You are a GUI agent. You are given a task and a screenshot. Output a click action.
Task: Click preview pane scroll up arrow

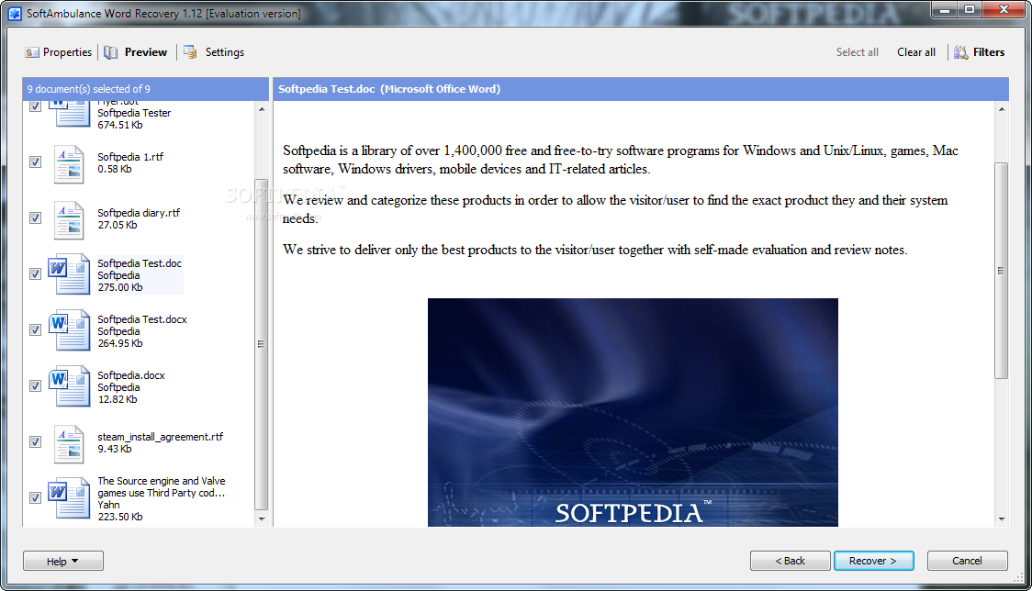point(1002,109)
